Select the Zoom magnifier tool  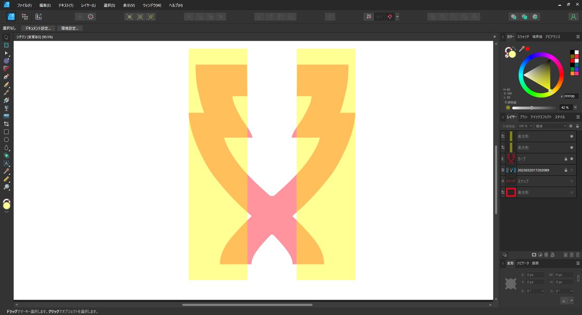click(x=6, y=187)
